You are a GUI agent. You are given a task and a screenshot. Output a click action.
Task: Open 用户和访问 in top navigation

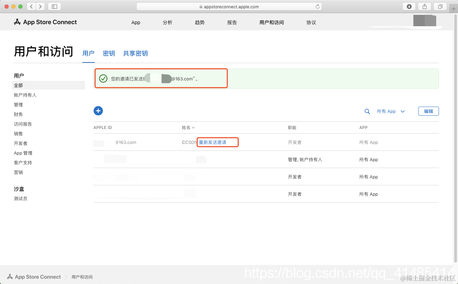pyautogui.click(x=272, y=22)
